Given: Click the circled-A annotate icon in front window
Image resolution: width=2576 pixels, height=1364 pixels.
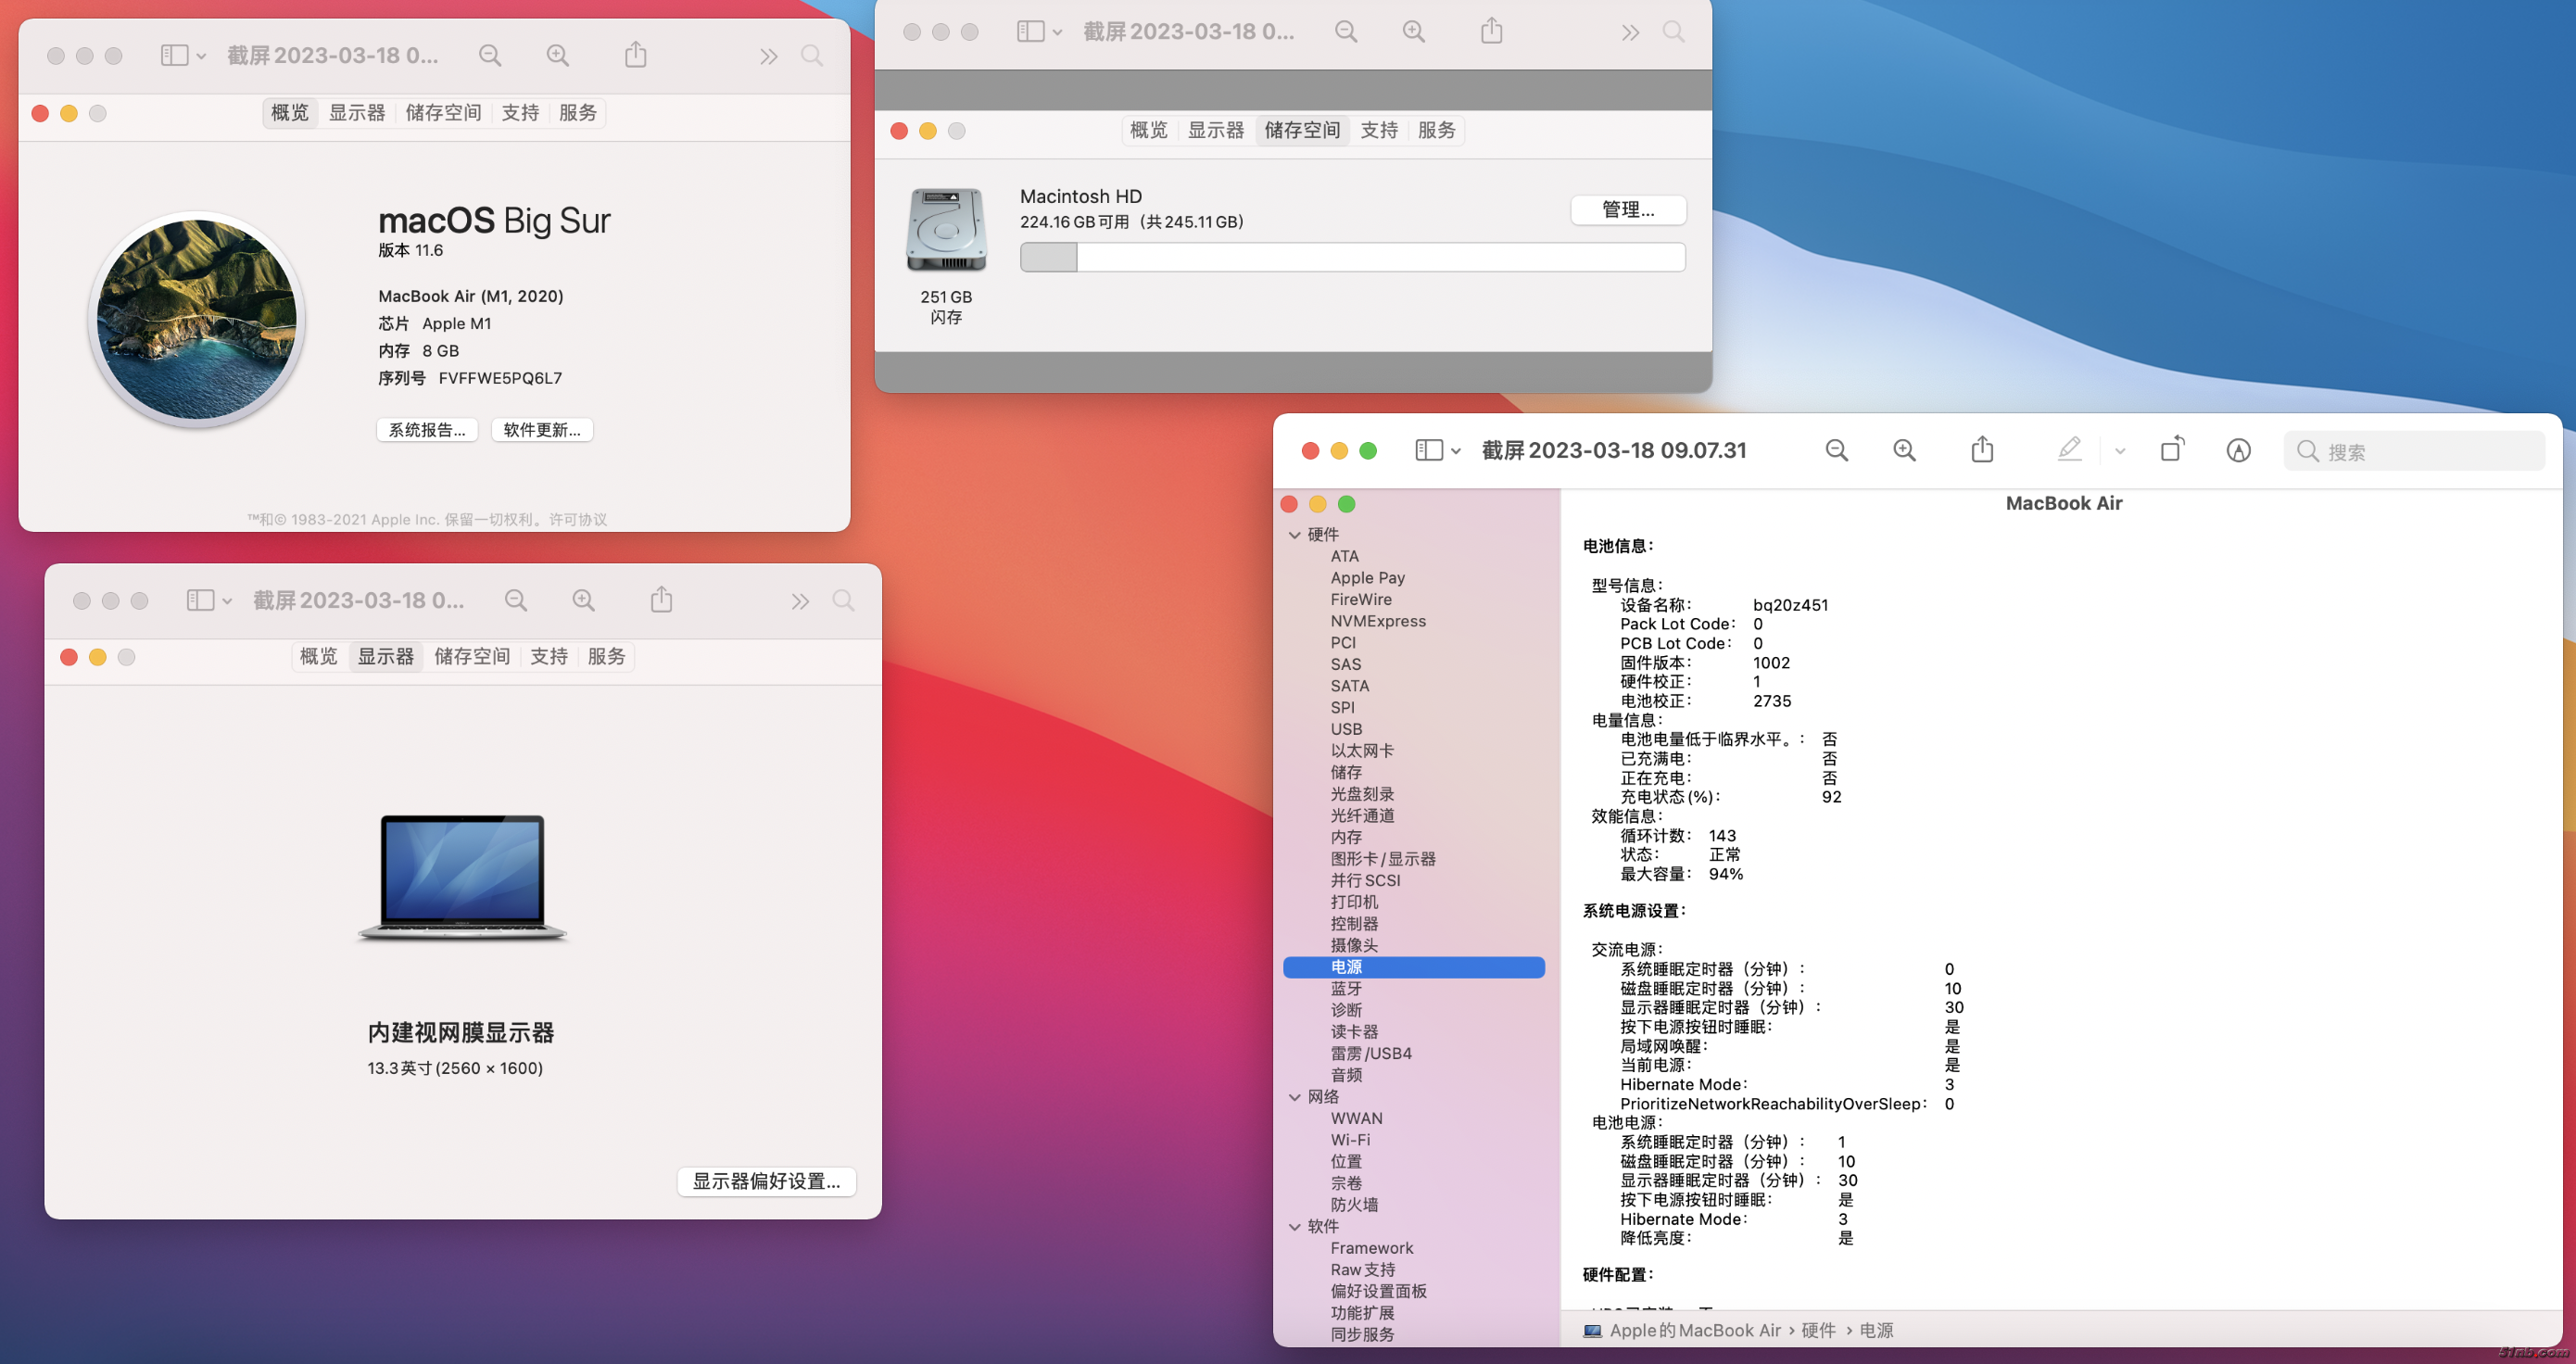Looking at the screenshot, I should click(x=2238, y=451).
